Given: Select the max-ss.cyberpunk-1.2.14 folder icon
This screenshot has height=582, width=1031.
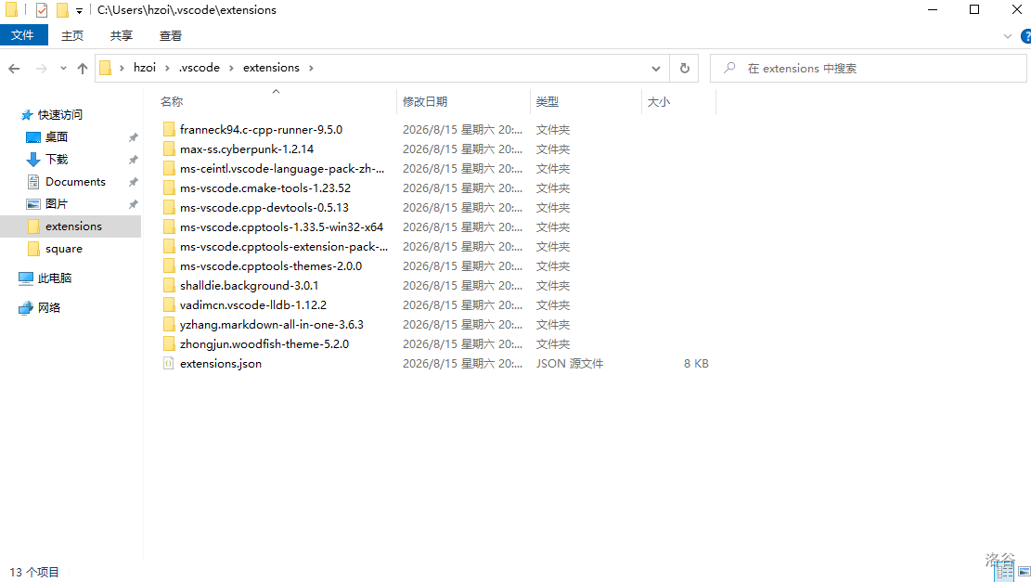Looking at the screenshot, I should tap(169, 149).
